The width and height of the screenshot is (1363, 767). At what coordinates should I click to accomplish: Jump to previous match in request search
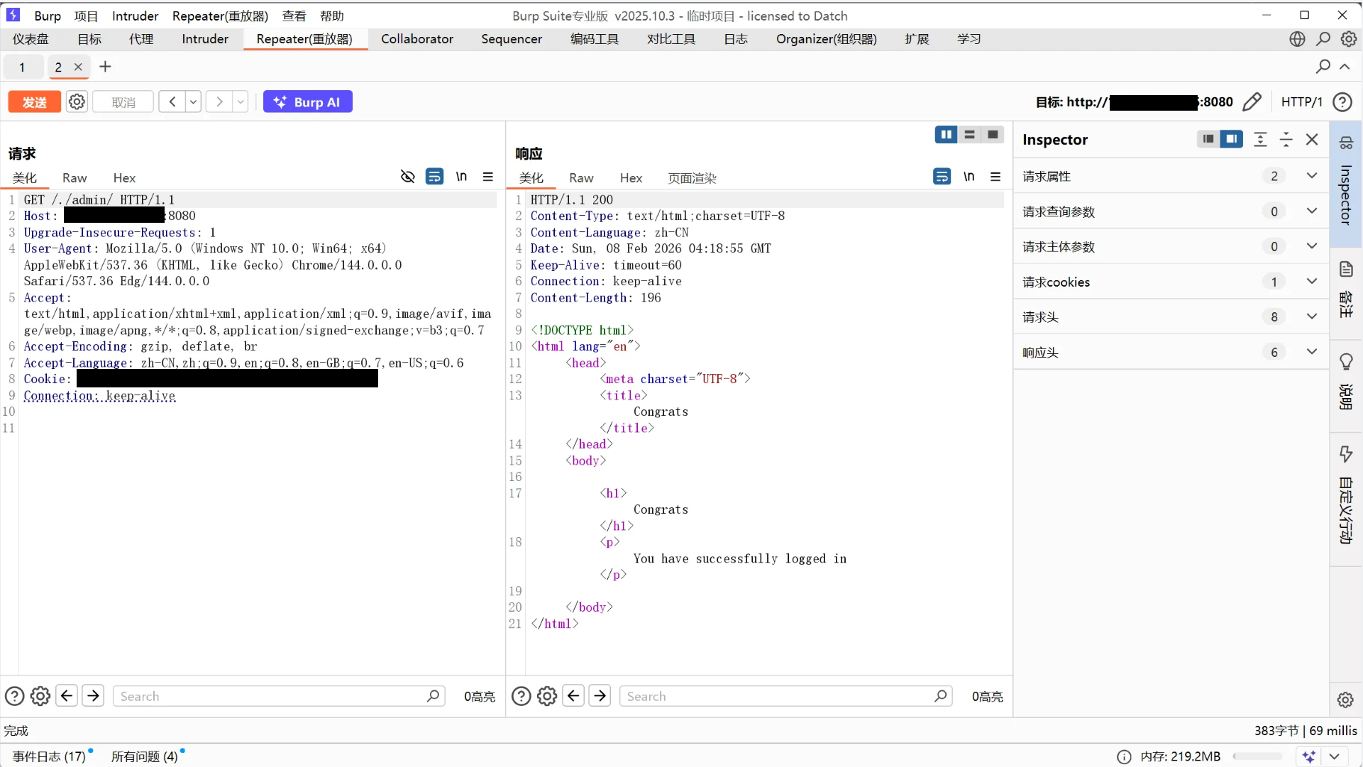point(67,696)
